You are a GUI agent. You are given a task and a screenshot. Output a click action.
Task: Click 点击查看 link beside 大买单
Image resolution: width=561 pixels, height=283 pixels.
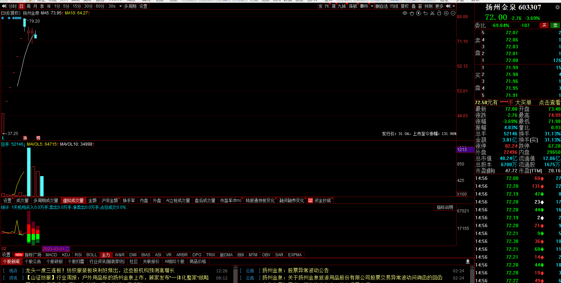coord(549,102)
